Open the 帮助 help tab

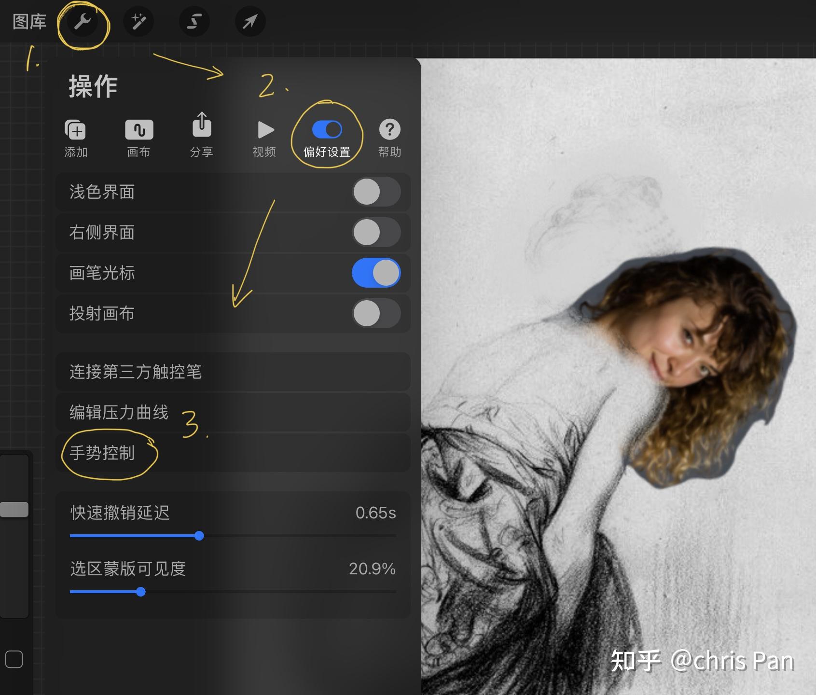tap(389, 139)
